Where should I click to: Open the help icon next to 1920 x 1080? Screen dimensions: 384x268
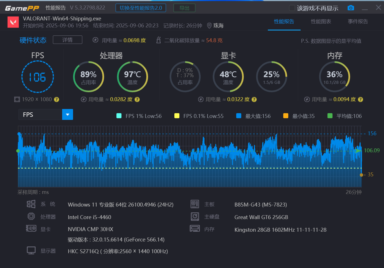point(57,99)
